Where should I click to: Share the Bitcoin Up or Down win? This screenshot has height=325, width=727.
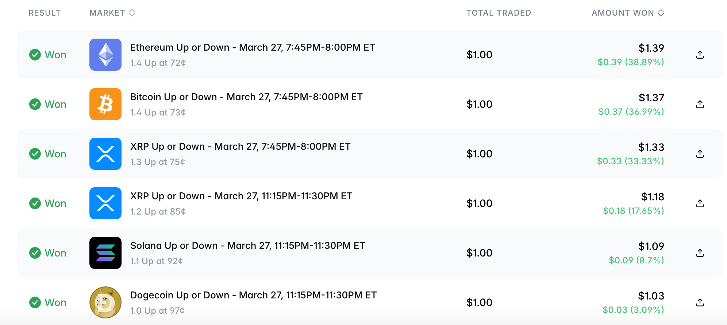click(700, 104)
